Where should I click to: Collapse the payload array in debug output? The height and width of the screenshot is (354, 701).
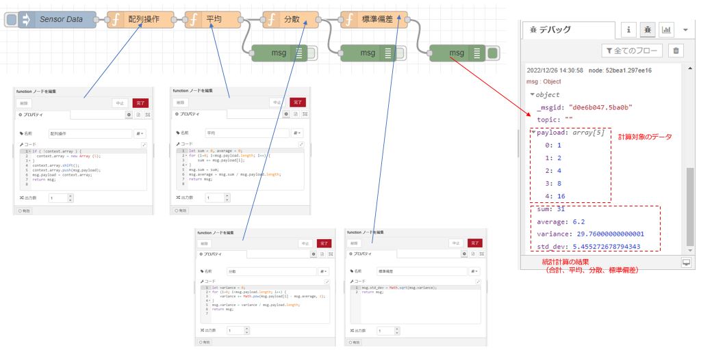coord(533,133)
